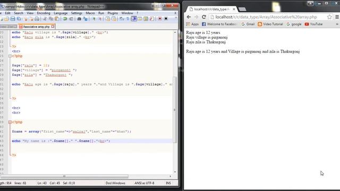Click the 'Ln : 43' status bar entry
Viewport: 340px width, 191px height.
click(x=42, y=183)
